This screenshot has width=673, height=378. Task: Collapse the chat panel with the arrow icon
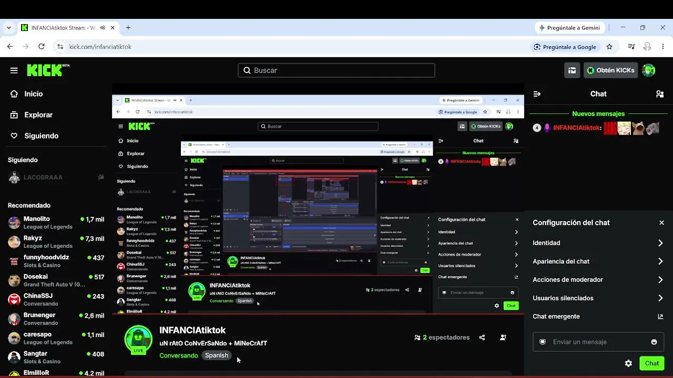click(537, 94)
